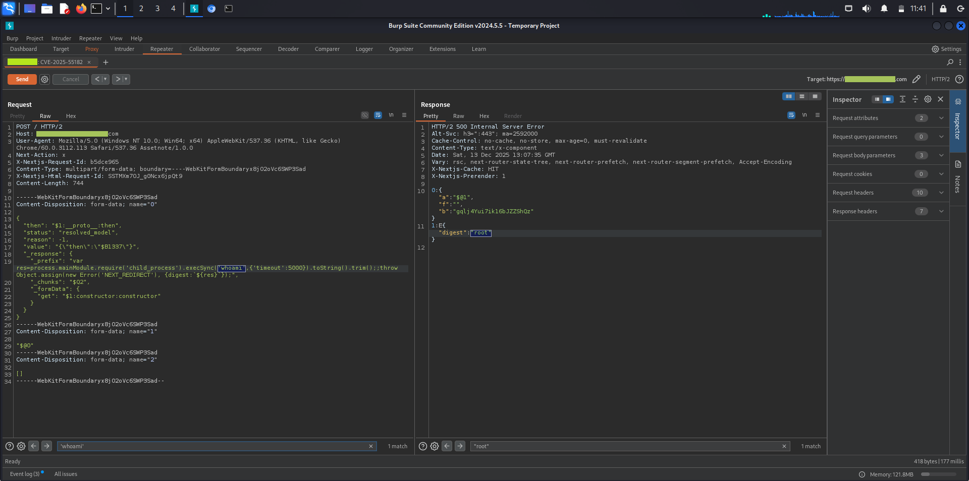Viewport: 969px width, 481px height.
Task: Open the Project menu
Action: [x=35, y=38]
